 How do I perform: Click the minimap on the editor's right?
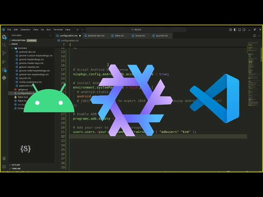click(x=253, y=74)
